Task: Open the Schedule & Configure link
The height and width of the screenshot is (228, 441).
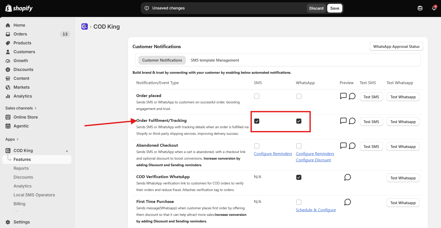Action: tap(316, 210)
